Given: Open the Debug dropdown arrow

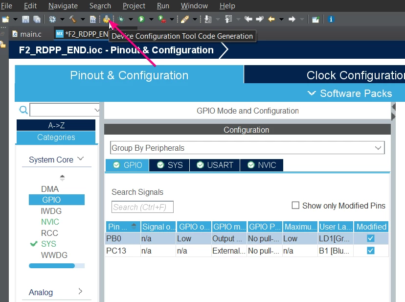Looking at the screenshot, I should click(131, 19).
